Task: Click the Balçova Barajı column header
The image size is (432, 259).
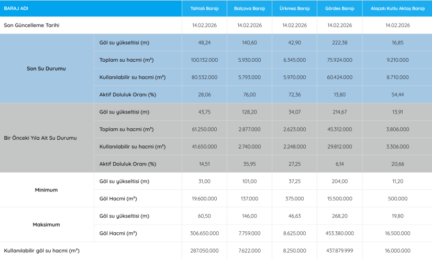Action: pyautogui.click(x=249, y=9)
